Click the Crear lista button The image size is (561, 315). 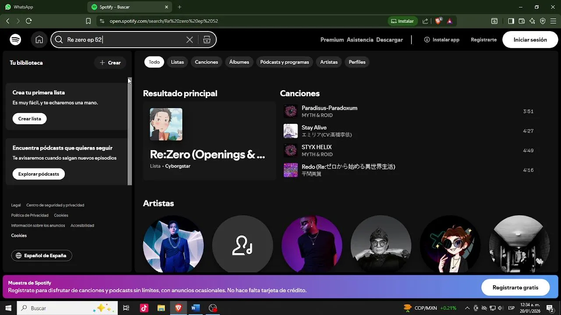point(30,119)
